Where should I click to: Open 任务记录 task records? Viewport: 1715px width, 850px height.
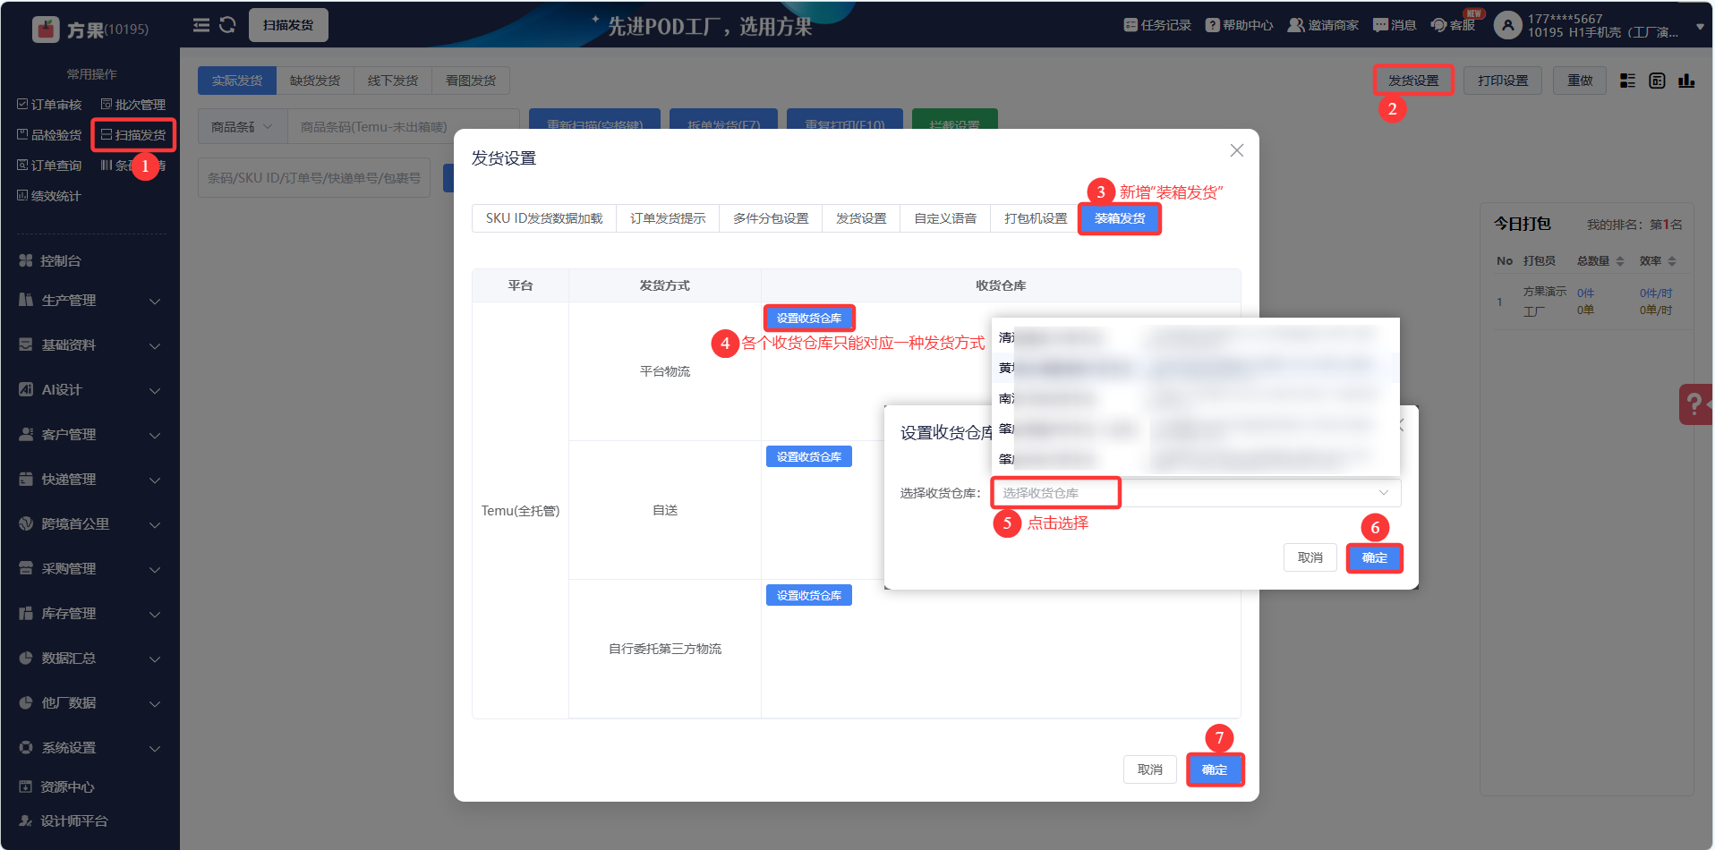1157,25
